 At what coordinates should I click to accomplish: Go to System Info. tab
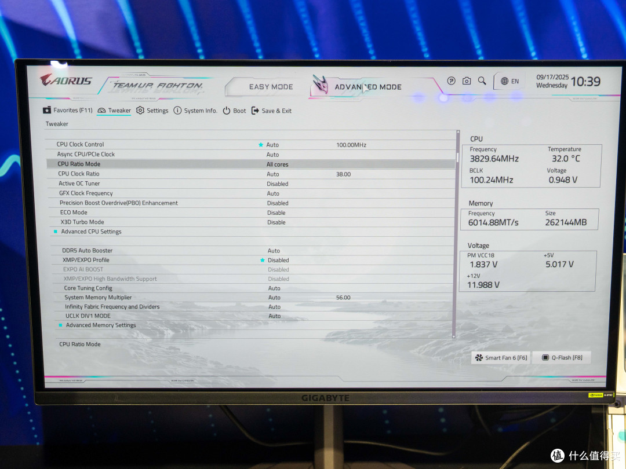coord(195,111)
